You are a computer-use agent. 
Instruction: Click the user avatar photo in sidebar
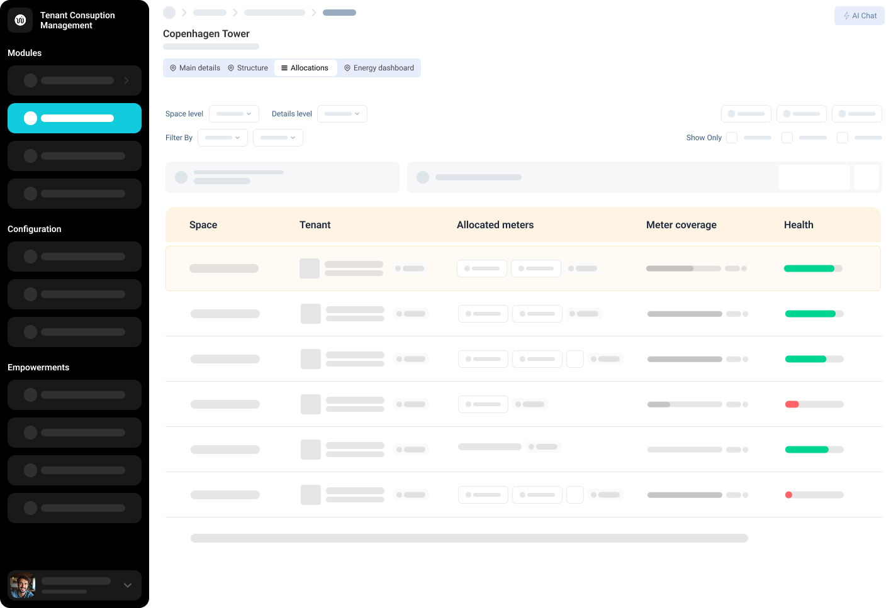tap(23, 585)
